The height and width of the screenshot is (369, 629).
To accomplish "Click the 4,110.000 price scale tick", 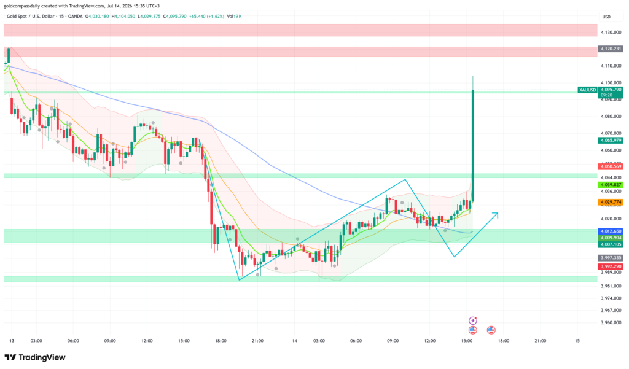I will [611, 66].
